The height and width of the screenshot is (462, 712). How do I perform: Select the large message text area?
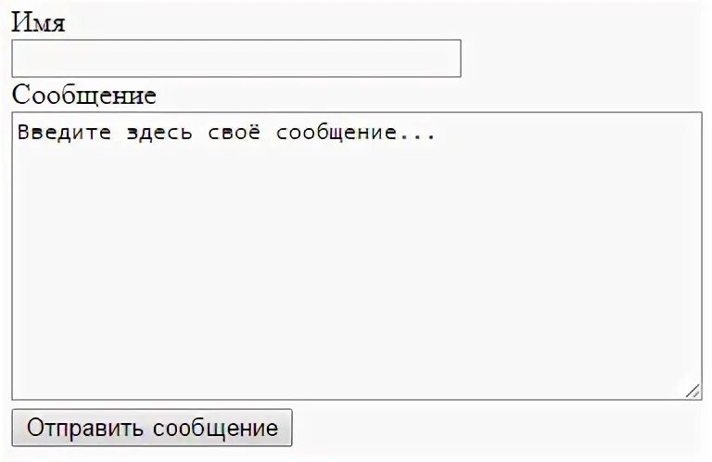pos(356,256)
